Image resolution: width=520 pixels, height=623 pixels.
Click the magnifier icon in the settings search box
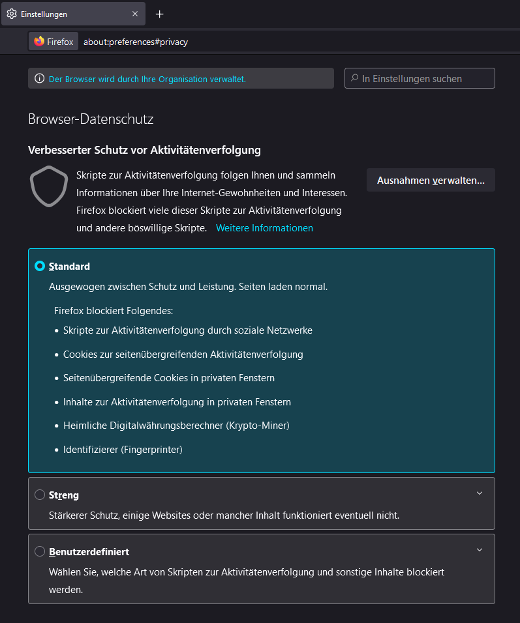(x=354, y=78)
